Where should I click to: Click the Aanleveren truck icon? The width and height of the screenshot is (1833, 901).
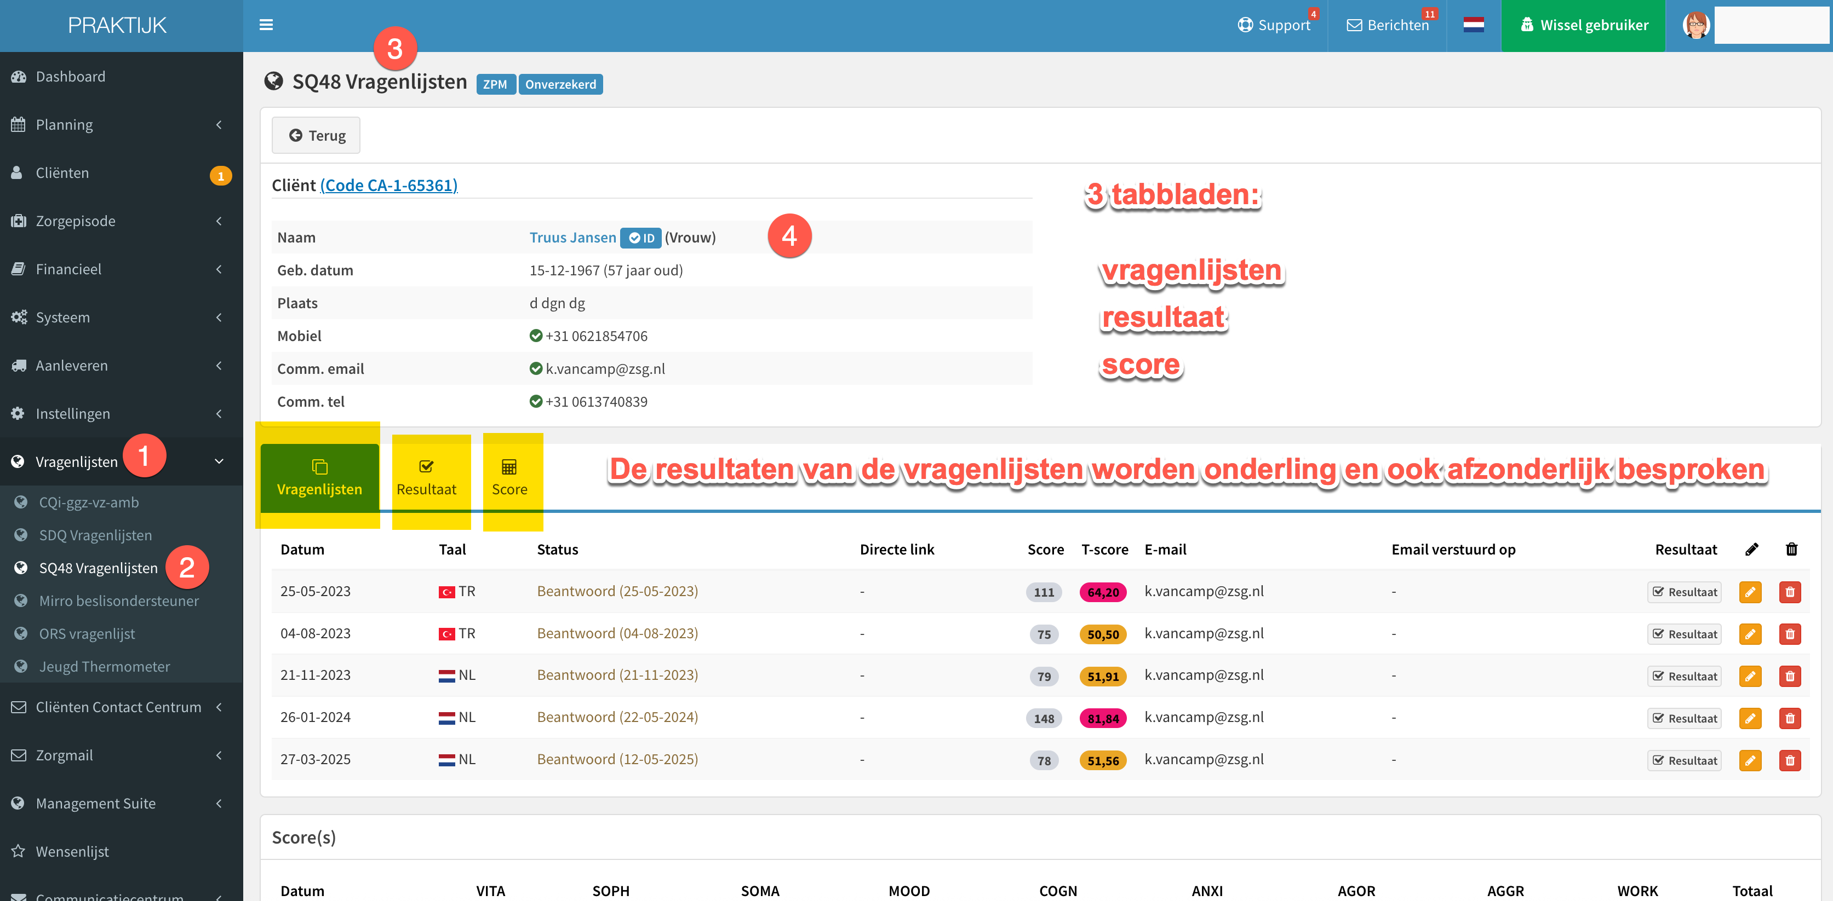(19, 366)
